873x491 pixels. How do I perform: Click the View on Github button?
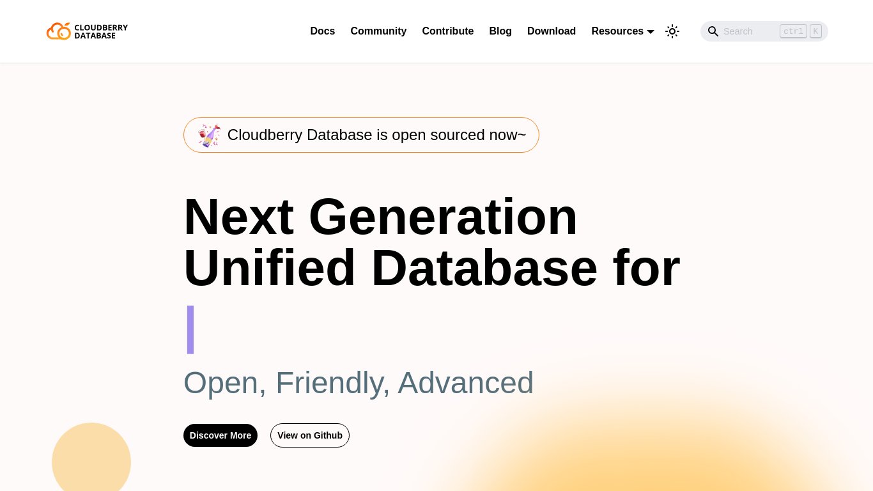pyautogui.click(x=310, y=435)
